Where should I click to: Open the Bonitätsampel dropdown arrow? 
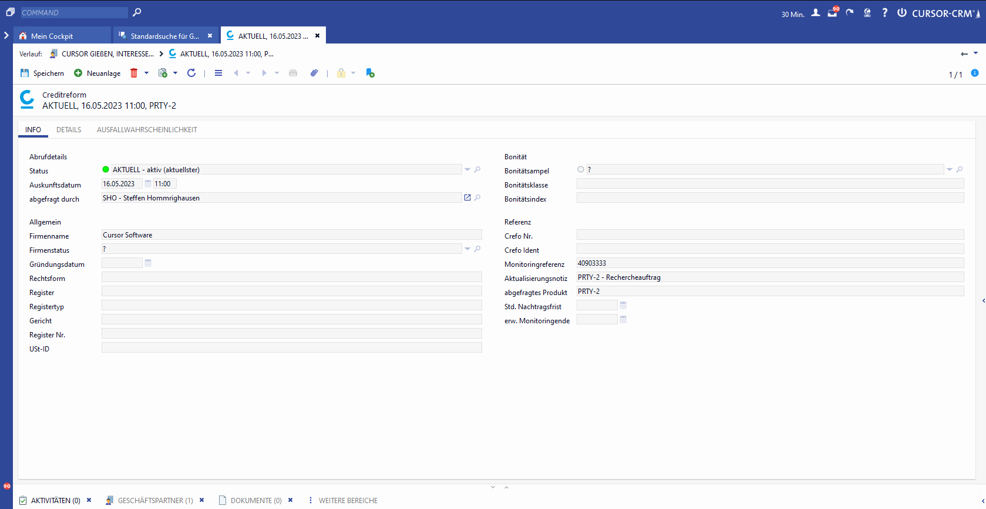coord(949,169)
